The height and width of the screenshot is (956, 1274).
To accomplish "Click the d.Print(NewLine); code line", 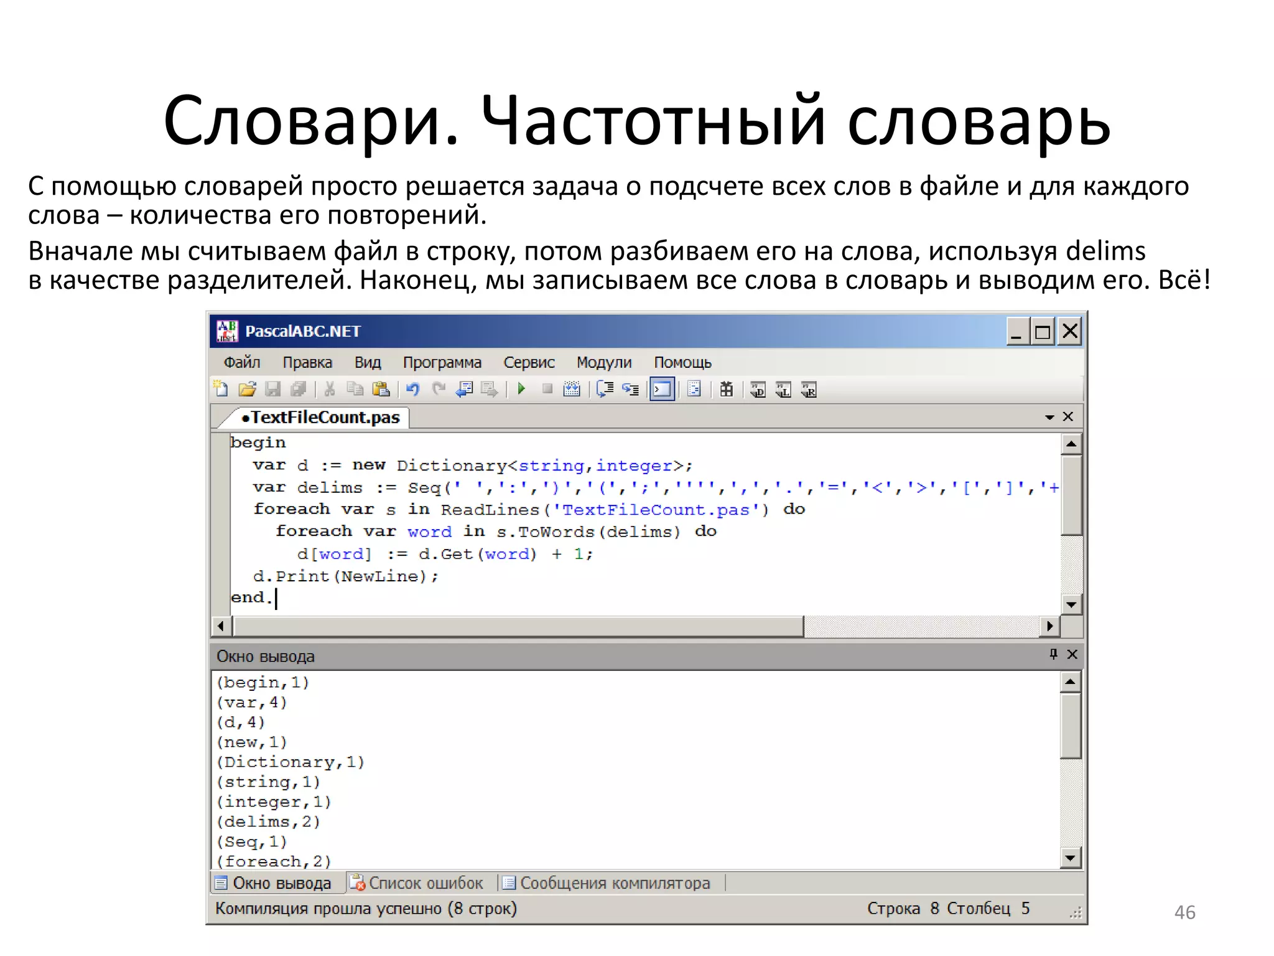I will click(x=346, y=576).
